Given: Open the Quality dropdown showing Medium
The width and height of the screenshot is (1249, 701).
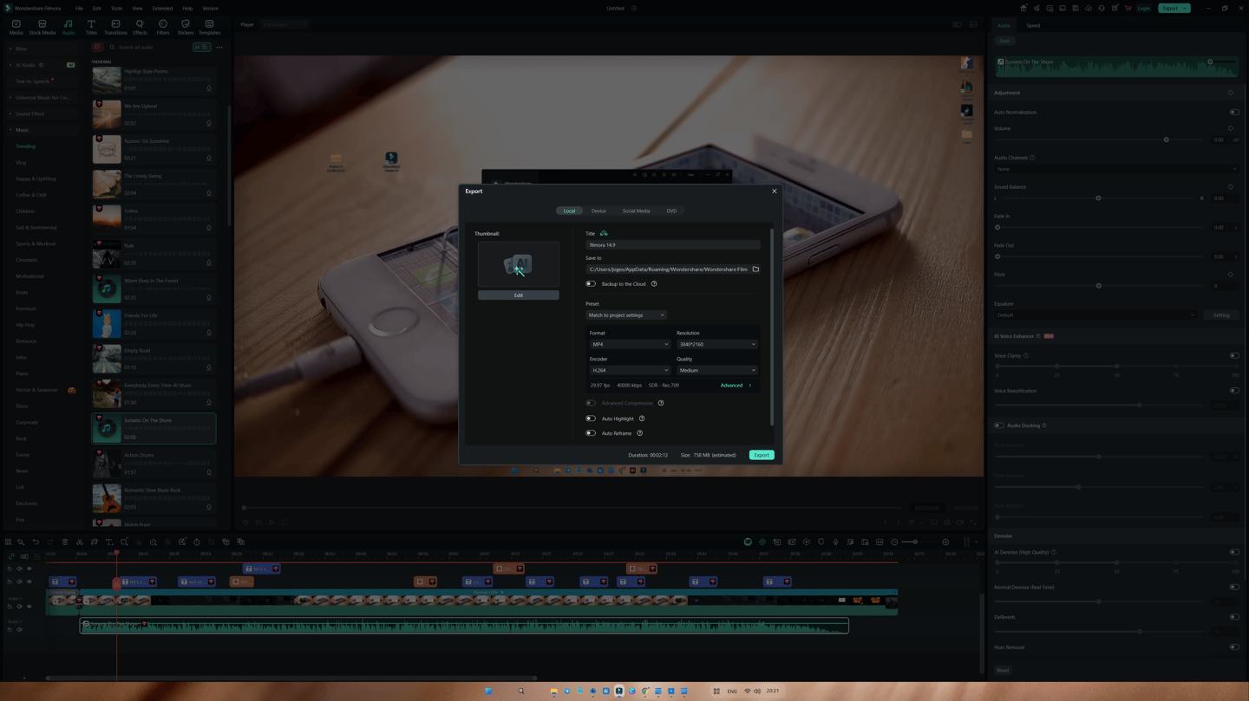Looking at the screenshot, I should [716, 370].
